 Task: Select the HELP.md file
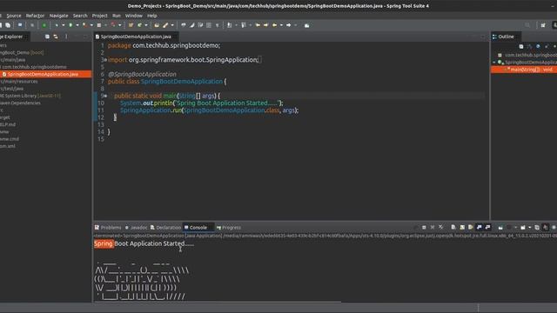(8, 124)
